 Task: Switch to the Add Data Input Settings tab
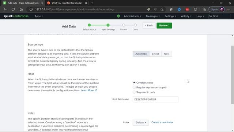(23, 3)
